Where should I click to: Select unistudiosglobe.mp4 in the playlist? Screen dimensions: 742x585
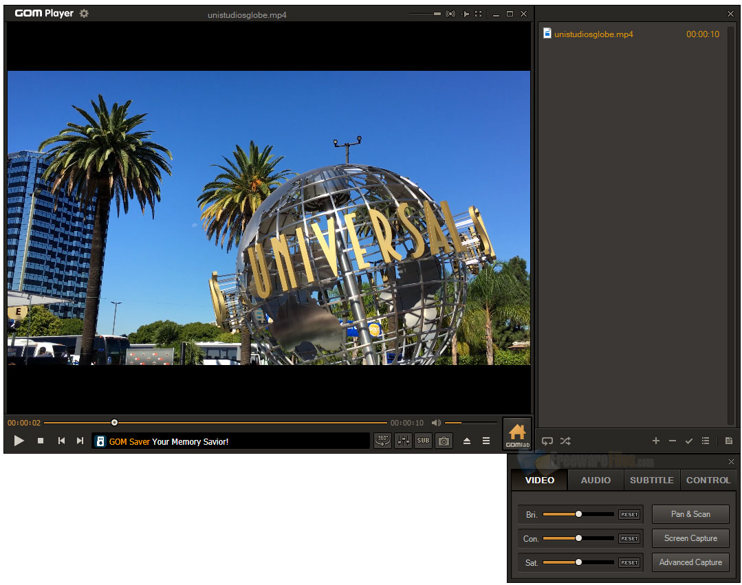tap(632, 34)
